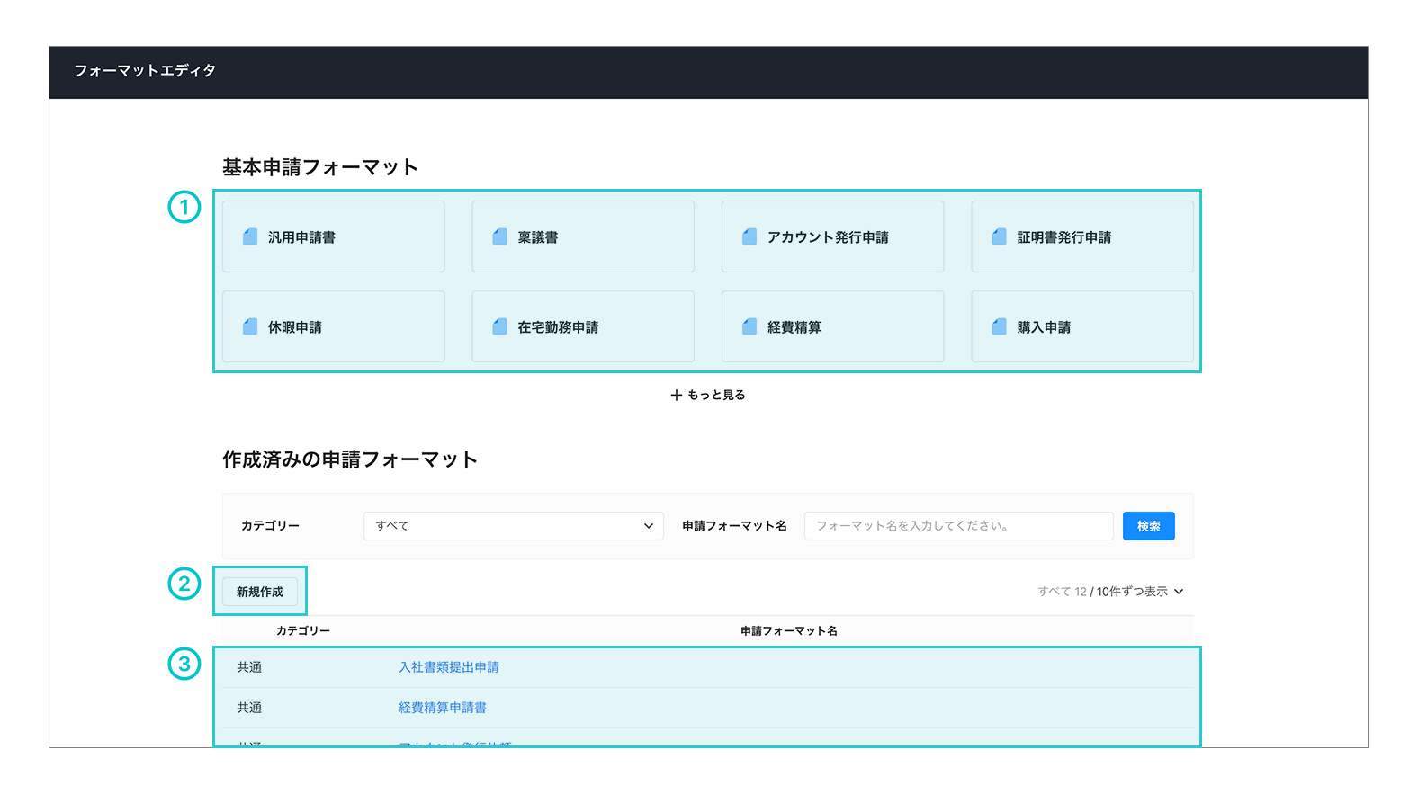Click the document icon of 稟議書
Screen dimensions: 1418x794
(499, 236)
